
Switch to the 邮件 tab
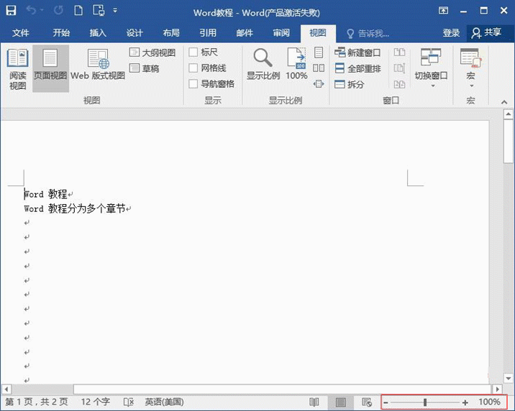point(245,33)
